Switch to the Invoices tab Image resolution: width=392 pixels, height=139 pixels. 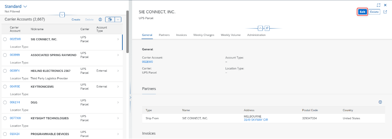(181, 35)
